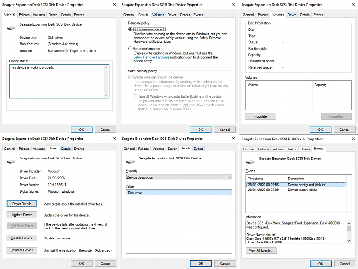The width and height of the screenshot is (358, 269).
Task: Open Driver Details
Action: (21, 204)
